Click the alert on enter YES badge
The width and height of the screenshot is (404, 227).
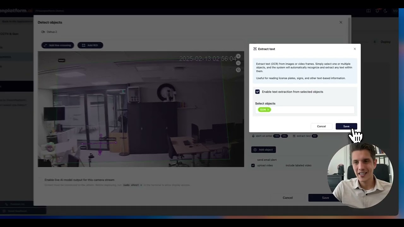[277, 136]
